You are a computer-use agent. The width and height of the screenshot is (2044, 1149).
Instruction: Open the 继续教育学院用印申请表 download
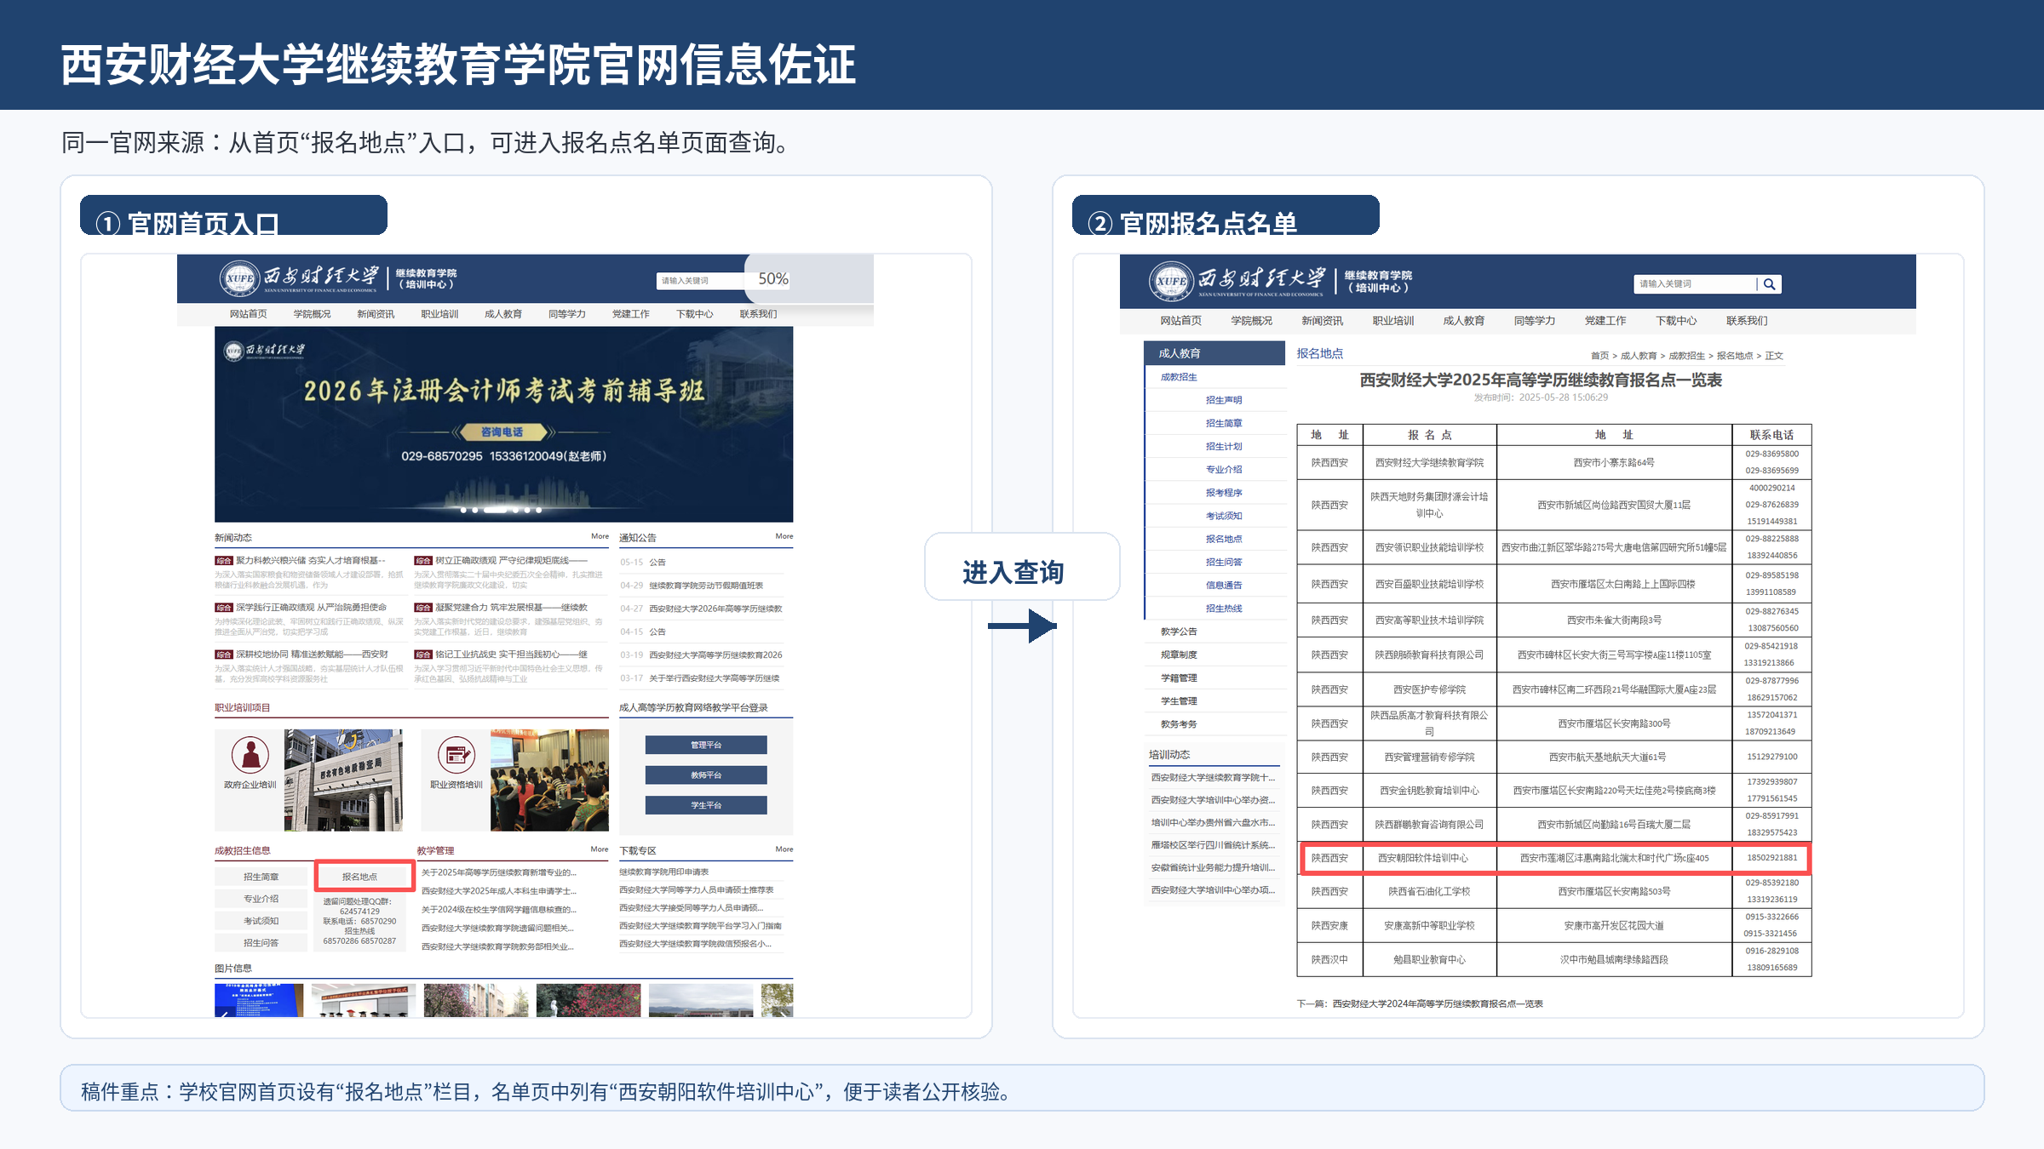tap(663, 872)
